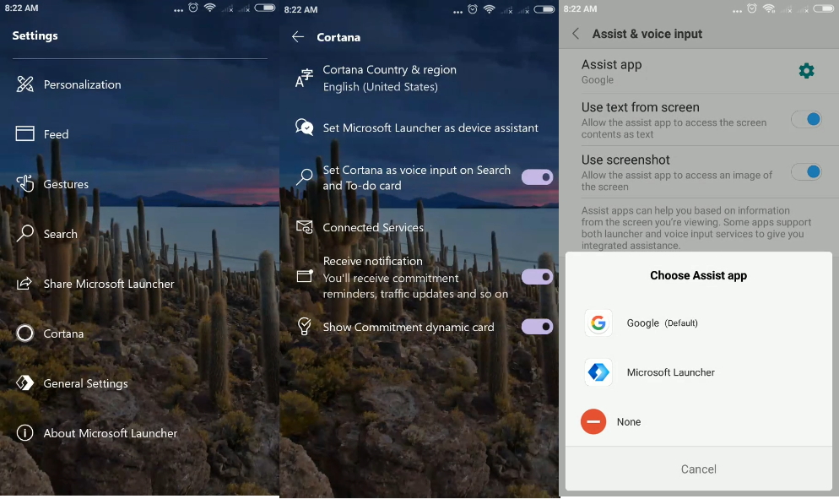Tap the Microsoft Launcher app icon

(x=598, y=372)
